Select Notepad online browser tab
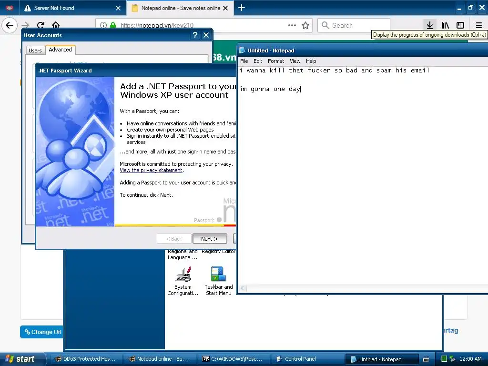 pyautogui.click(x=180, y=8)
